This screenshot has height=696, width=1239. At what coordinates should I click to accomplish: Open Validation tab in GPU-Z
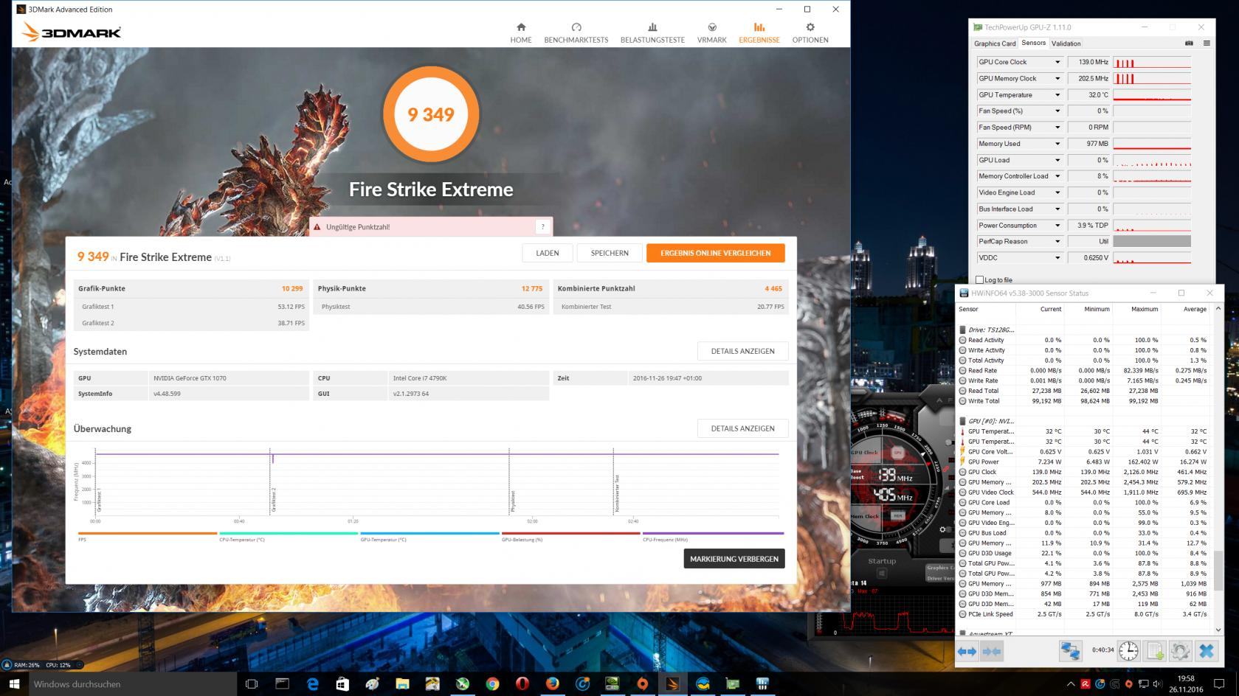pos(1066,43)
